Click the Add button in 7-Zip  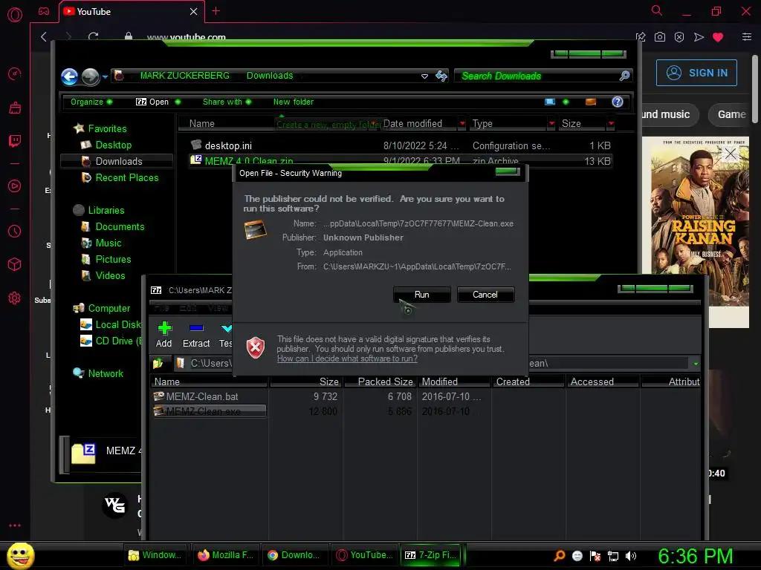[164, 335]
